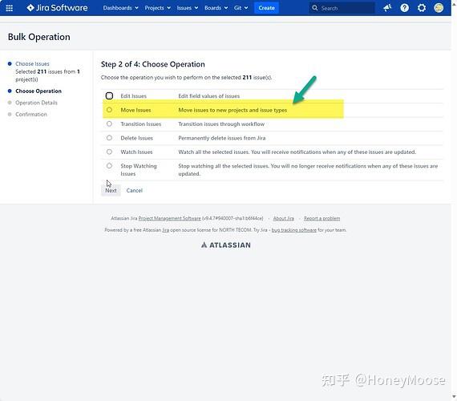The height and width of the screenshot is (401, 457).
Task: Open the settings gear icon
Action: [422, 8]
